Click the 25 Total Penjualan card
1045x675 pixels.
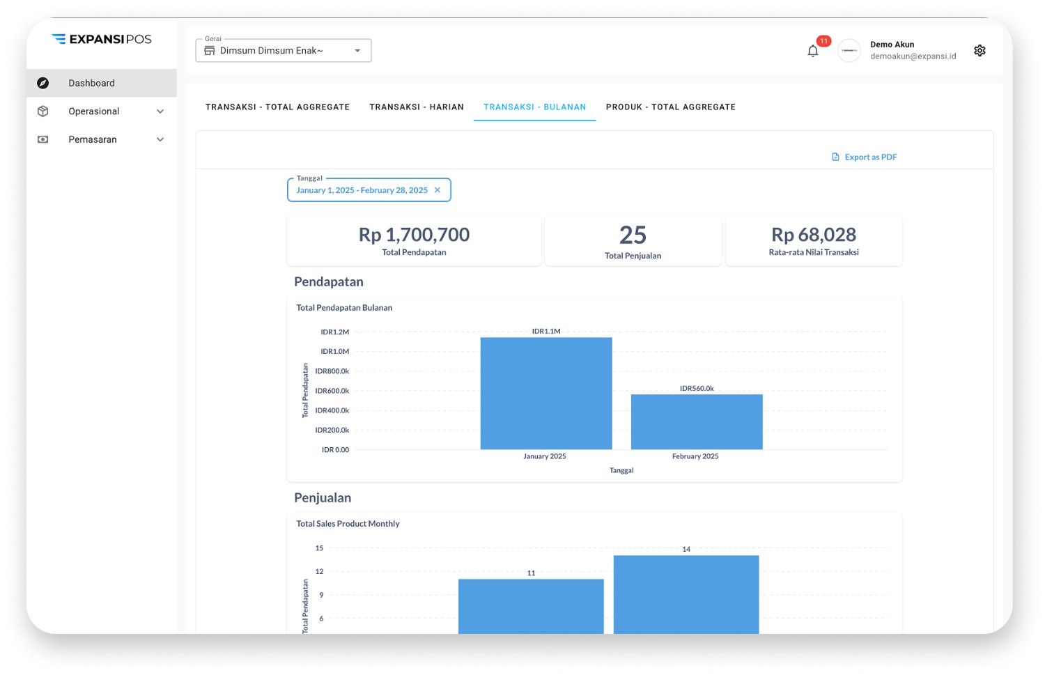click(633, 240)
